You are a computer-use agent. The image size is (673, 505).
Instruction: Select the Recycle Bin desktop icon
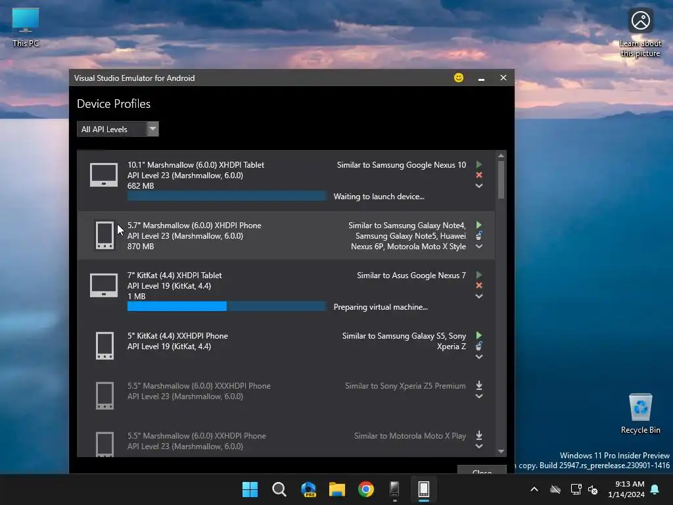point(640,414)
